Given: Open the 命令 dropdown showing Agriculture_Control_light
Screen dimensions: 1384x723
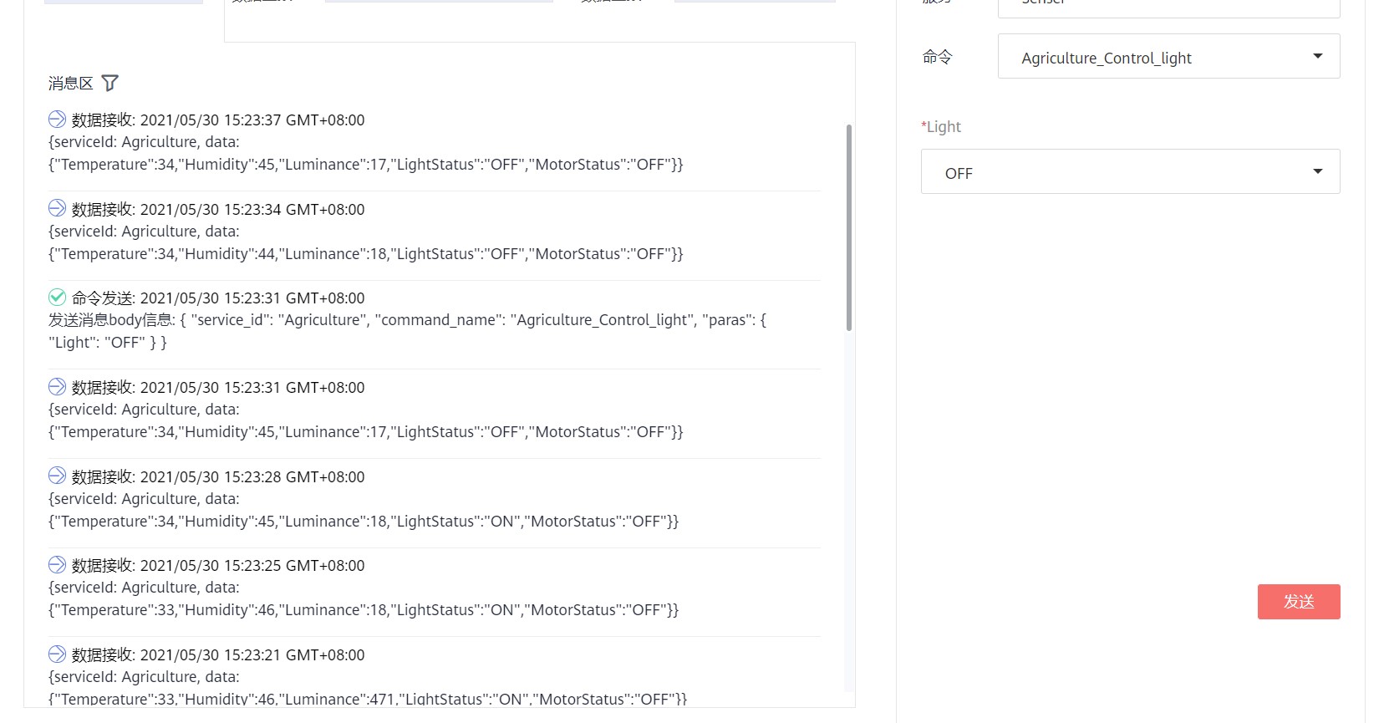Looking at the screenshot, I should [x=1168, y=57].
